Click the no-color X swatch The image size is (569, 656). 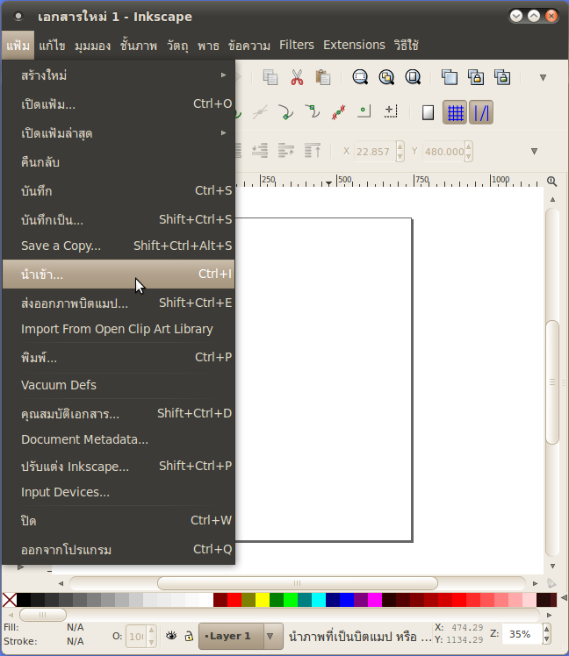coord(9,600)
